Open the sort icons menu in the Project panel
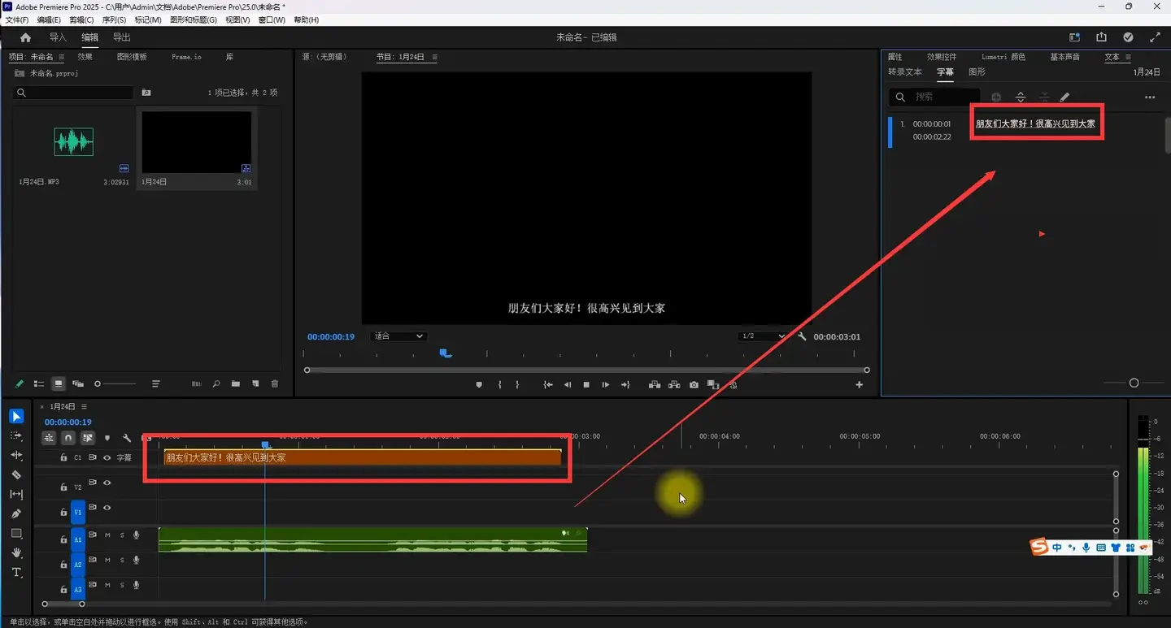 click(x=156, y=383)
